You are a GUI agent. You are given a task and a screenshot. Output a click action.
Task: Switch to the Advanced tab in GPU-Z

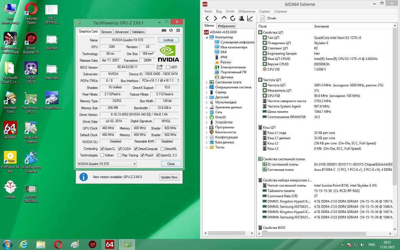coord(122,32)
